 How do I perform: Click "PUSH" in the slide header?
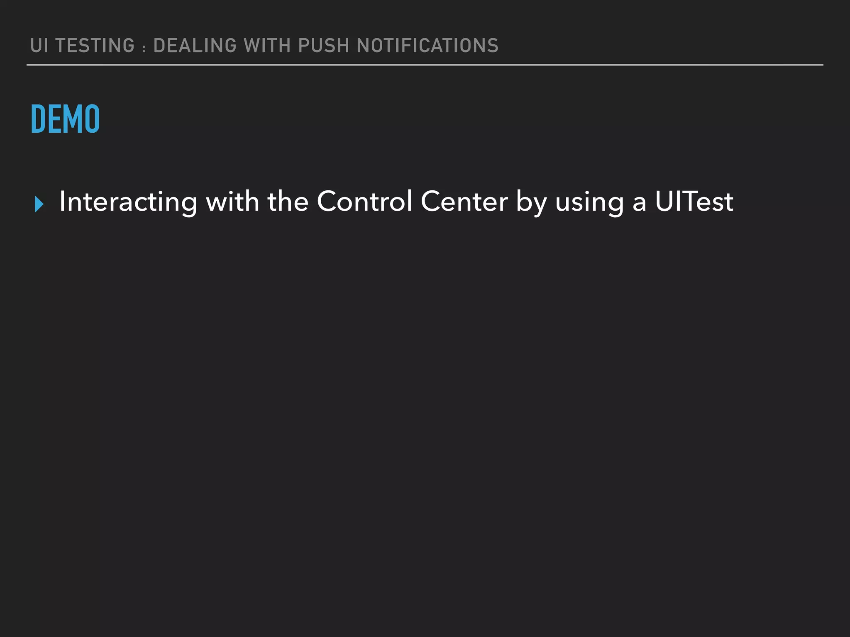click(x=324, y=46)
